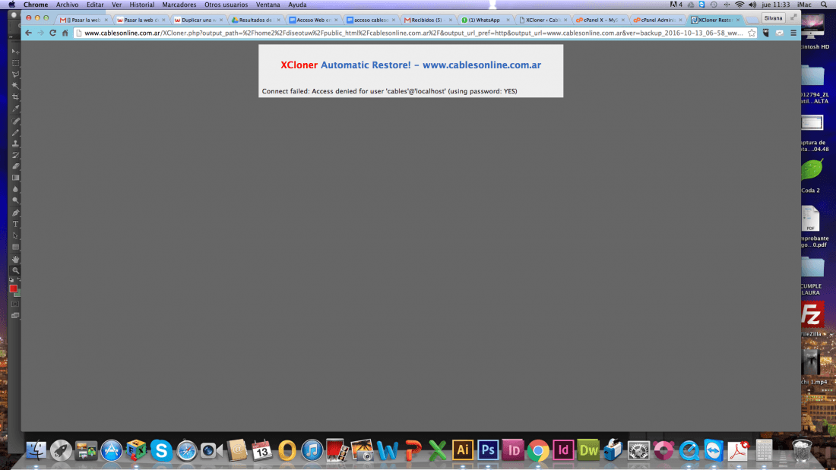Click the Spotlight search icon in menu bar
The height and width of the screenshot is (470, 836).
click(x=824, y=5)
